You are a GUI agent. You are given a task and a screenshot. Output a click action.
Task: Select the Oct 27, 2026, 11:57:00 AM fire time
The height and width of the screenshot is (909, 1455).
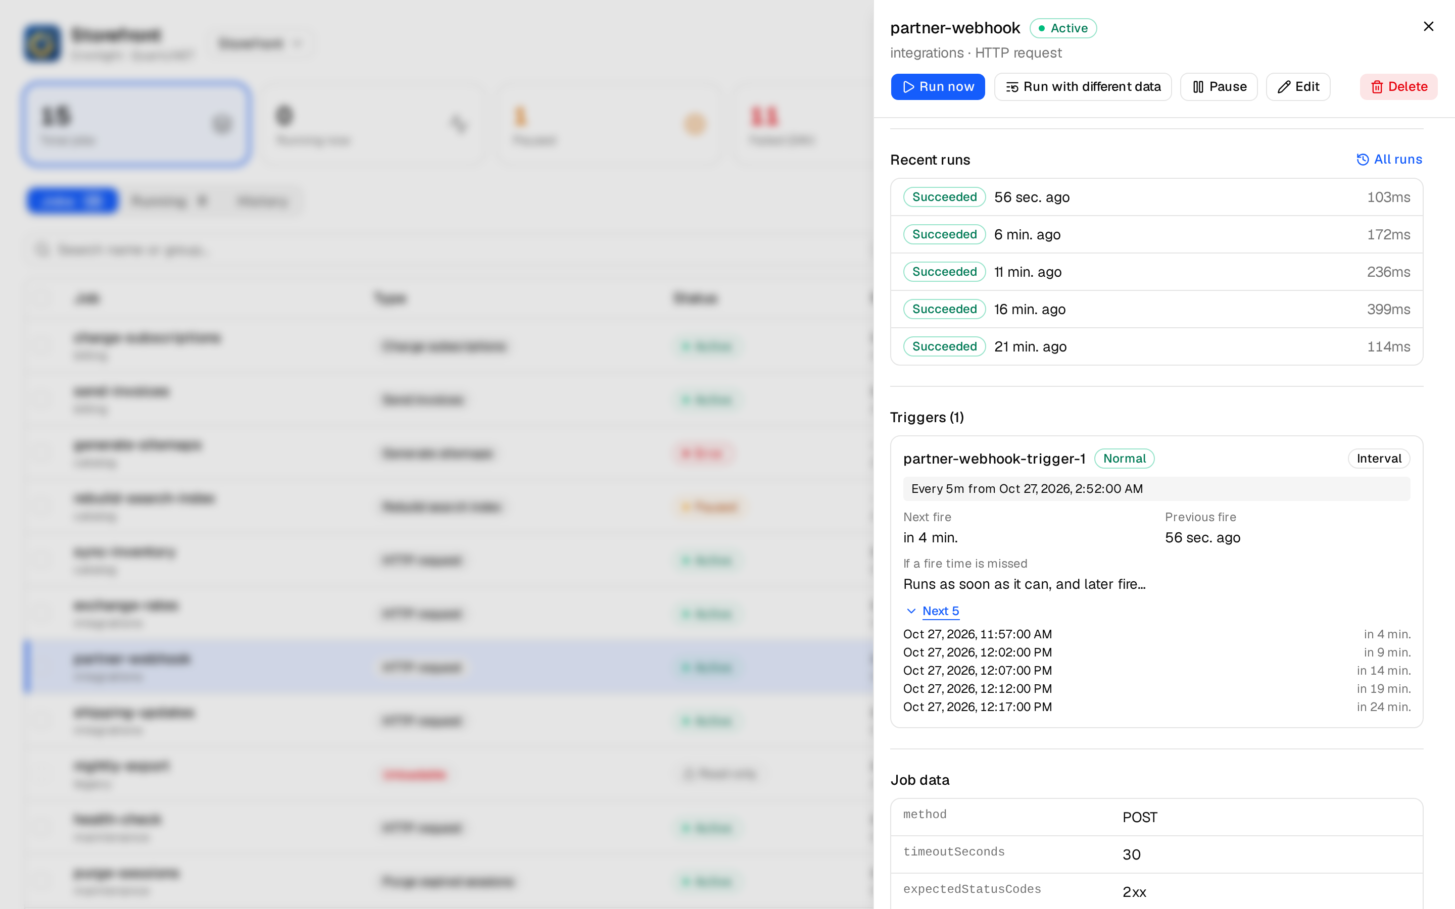coord(977,634)
